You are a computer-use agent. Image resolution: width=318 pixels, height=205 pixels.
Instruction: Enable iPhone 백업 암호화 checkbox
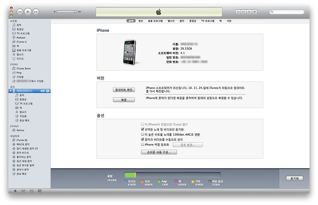[142, 144]
